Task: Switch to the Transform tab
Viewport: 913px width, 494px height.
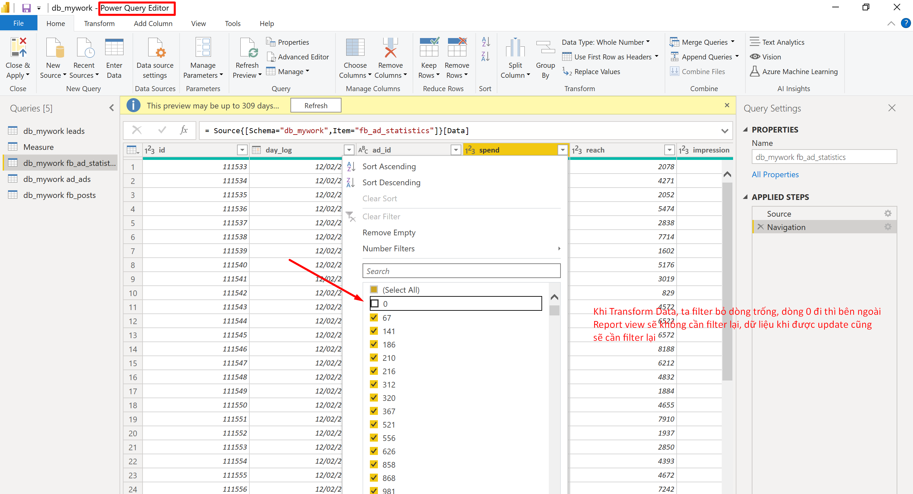Action: (99, 23)
